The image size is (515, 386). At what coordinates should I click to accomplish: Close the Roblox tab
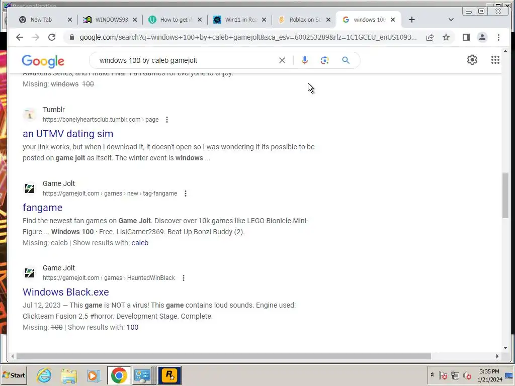[x=328, y=20]
